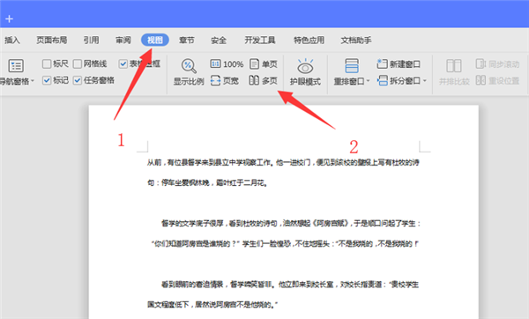Toggle the 表格虚框 checkbox

123,63
